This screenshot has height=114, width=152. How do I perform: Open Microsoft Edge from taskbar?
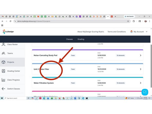(x=44, y=98)
